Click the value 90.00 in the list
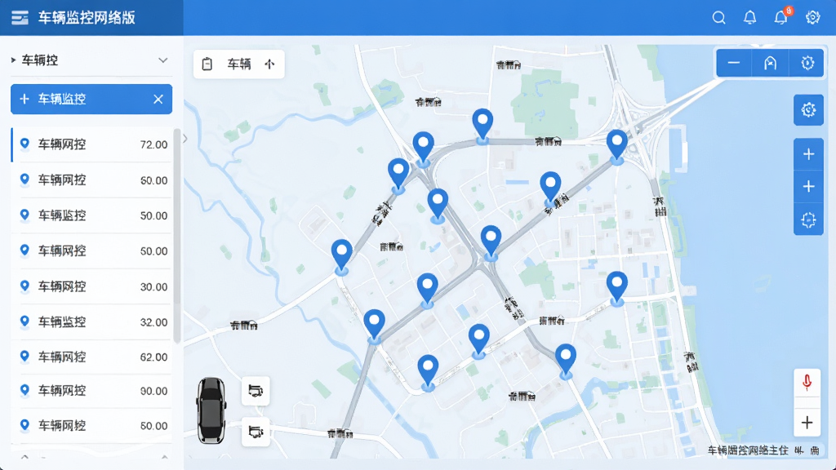Viewport: 836px width, 470px height. tap(153, 391)
